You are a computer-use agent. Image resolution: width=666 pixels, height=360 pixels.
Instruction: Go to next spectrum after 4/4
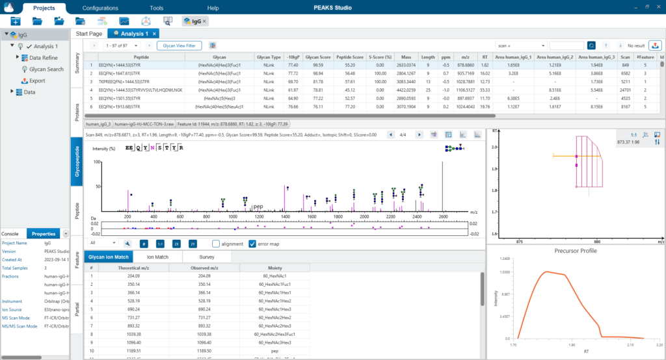pyautogui.click(x=420, y=135)
